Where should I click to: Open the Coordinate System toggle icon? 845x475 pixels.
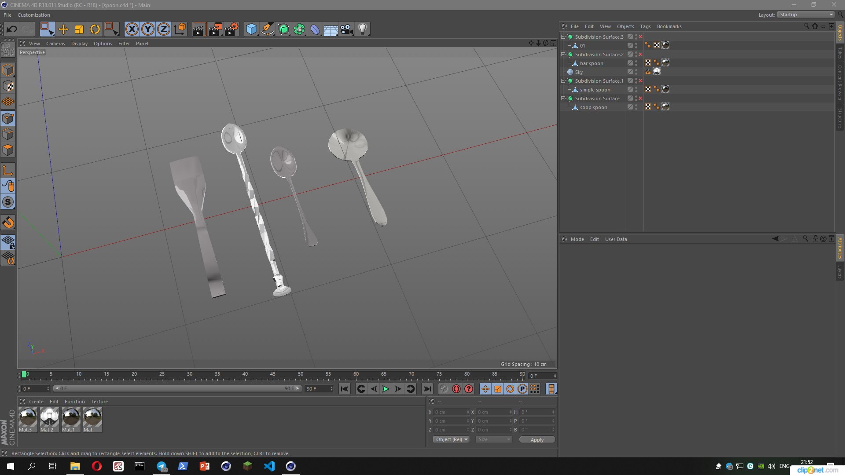(x=180, y=29)
